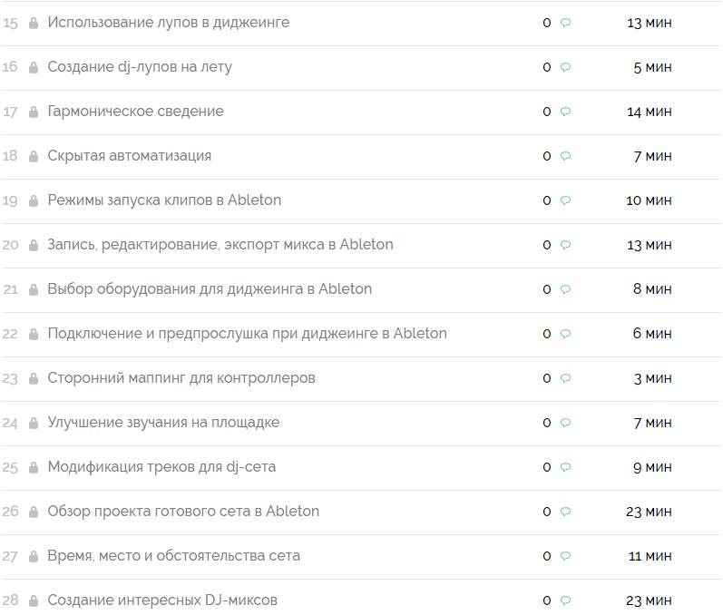Image resolution: width=723 pixels, height=615 pixels.
Task: Open comments icon on Режимы запуска клипов row
Action: (565, 200)
